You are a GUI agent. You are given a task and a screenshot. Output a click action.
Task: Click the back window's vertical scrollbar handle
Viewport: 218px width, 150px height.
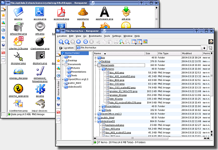pyautogui.click(x=157, y=19)
